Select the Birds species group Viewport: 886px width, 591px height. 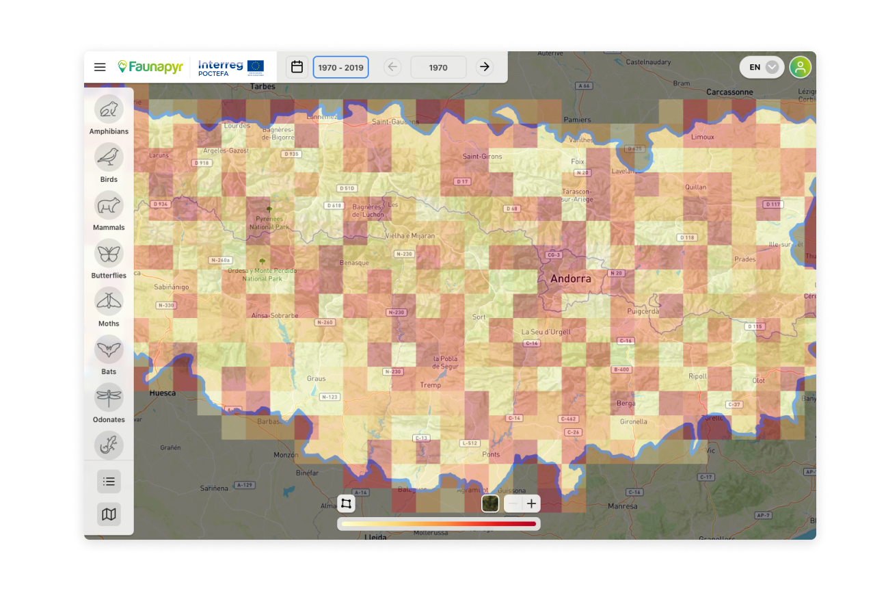109,157
